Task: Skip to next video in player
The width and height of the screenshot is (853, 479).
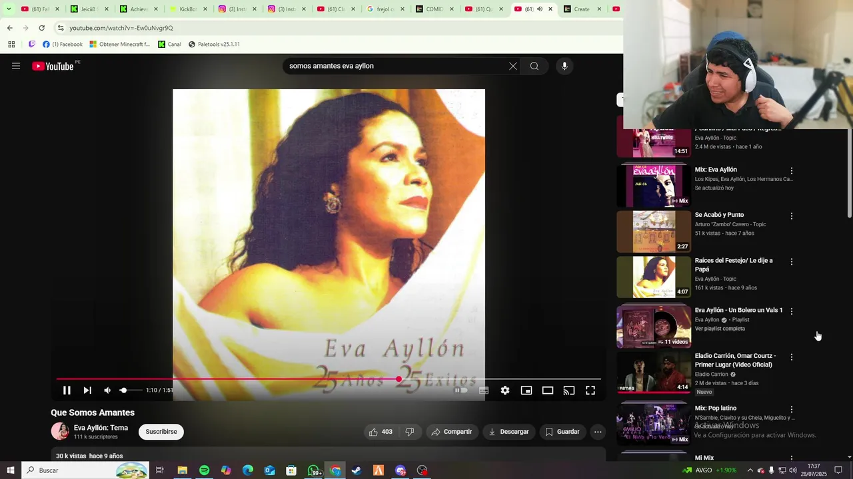Action: tap(87, 391)
